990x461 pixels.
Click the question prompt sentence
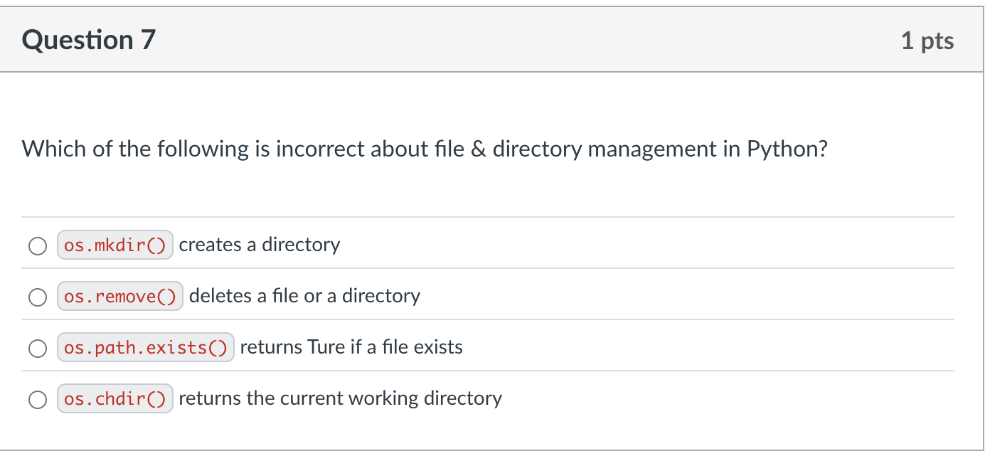[425, 149]
